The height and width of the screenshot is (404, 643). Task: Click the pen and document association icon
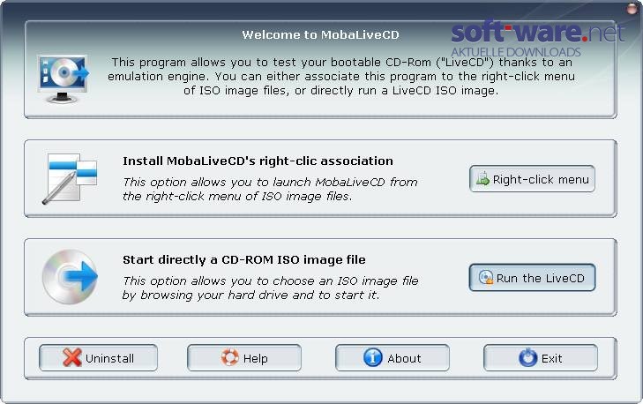point(71,179)
